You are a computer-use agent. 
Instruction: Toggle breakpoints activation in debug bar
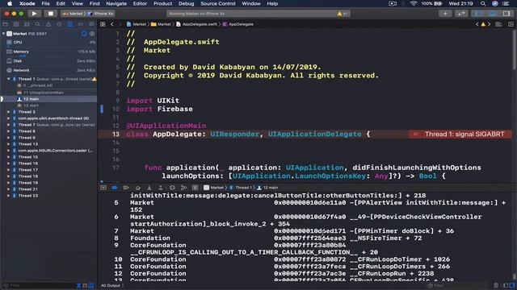[x=115, y=188]
